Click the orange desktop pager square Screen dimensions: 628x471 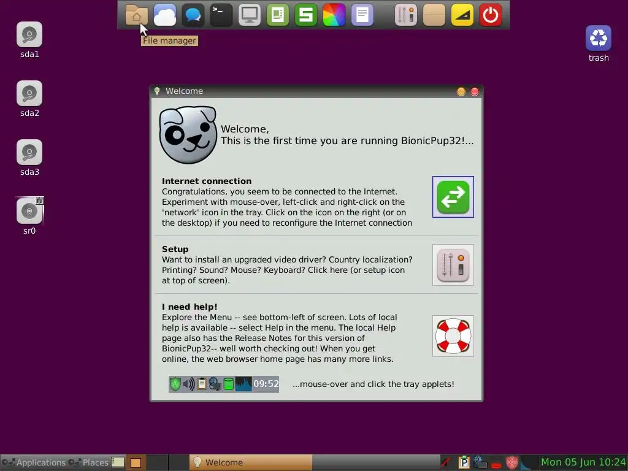coord(136,462)
